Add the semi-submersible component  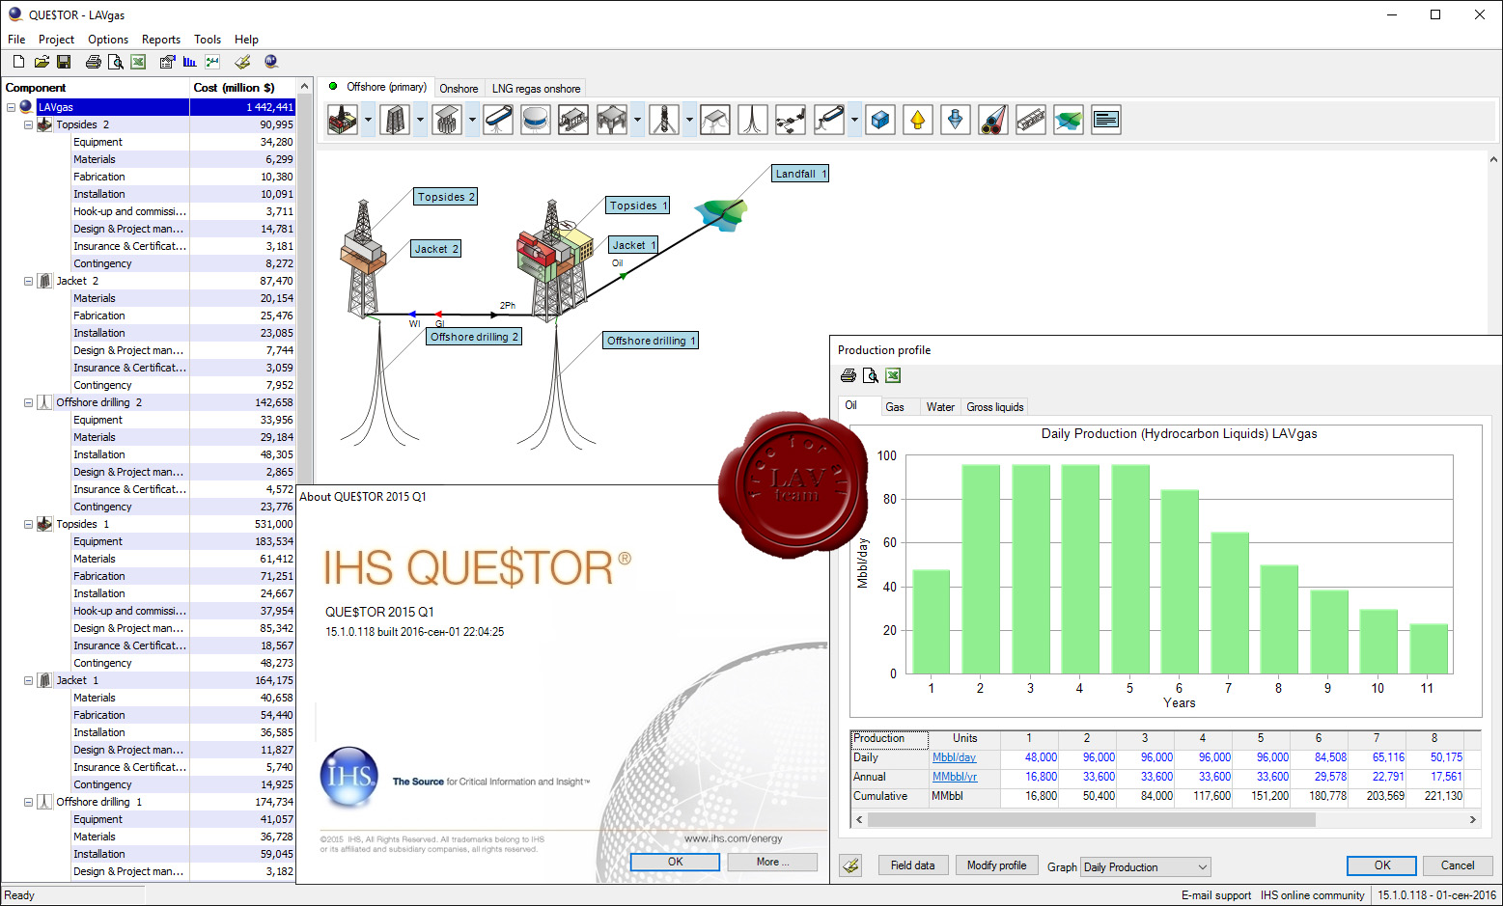pyautogui.click(x=573, y=121)
